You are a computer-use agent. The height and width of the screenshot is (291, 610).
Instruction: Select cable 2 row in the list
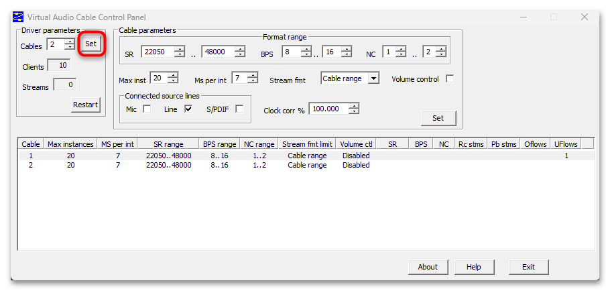pos(306,165)
